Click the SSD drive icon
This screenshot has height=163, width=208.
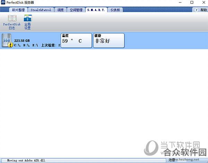click(x=6, y=40)
